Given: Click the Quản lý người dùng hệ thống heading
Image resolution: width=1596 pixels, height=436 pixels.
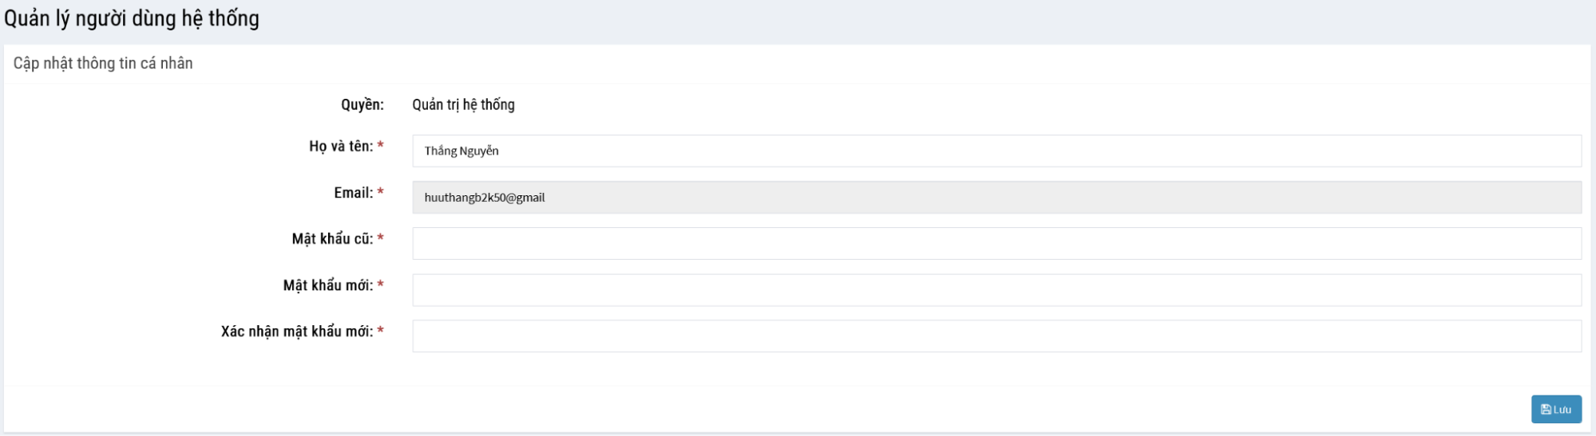Looking at the screenshot, I should click(132, 18).
